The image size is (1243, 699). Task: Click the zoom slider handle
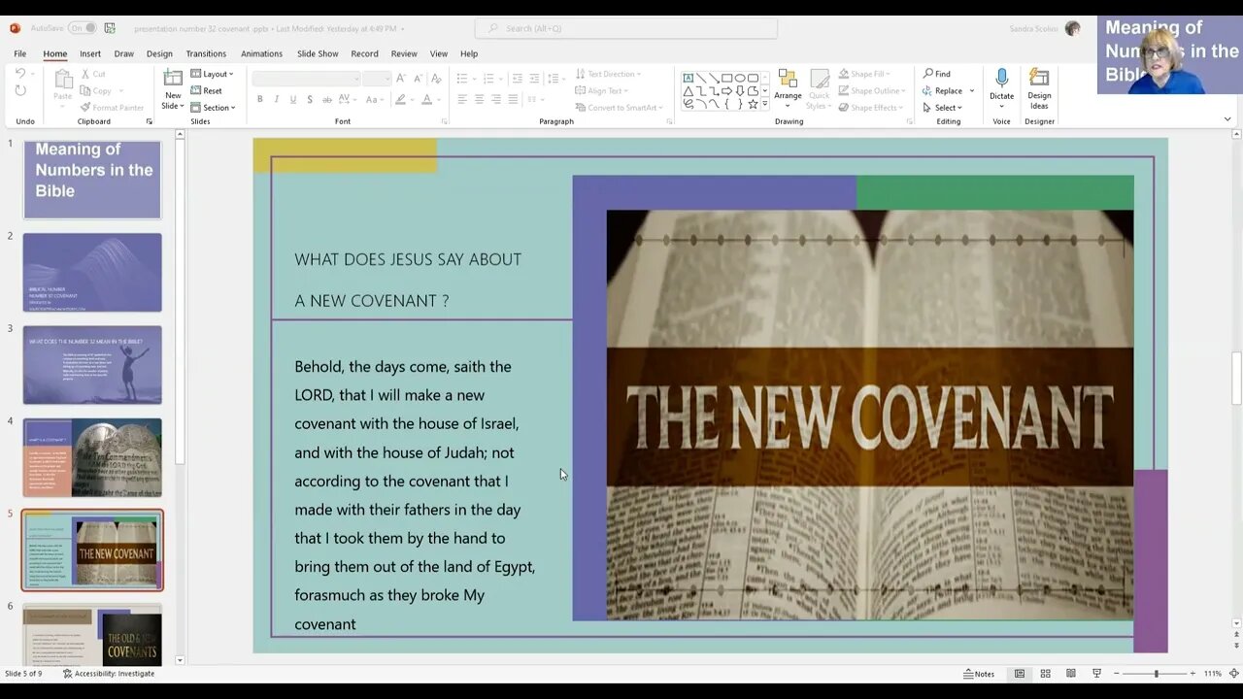click(x=1156, y=674)
